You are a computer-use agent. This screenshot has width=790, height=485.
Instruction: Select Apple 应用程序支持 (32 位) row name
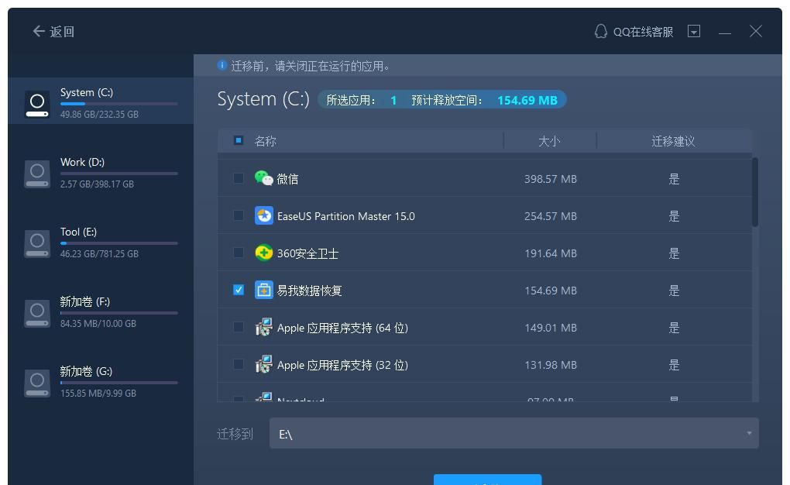click(x=342, y=366)
